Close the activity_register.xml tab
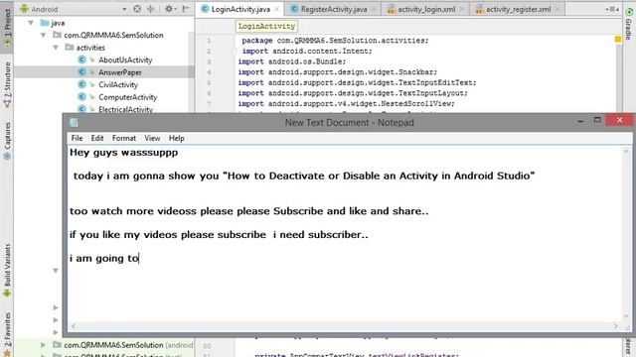636x357 pixels. 557,9
